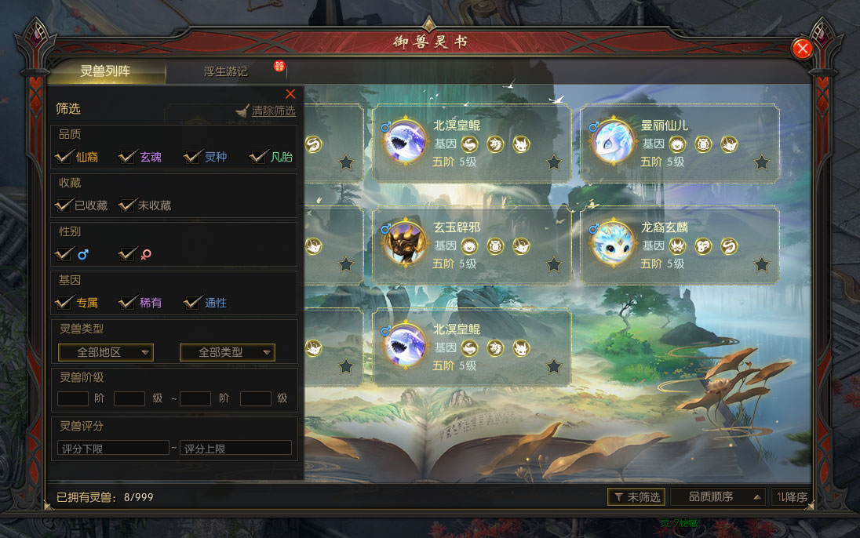
Task: Uncheck the 仙裔 quality checkbox
Action: pos(64,157)
